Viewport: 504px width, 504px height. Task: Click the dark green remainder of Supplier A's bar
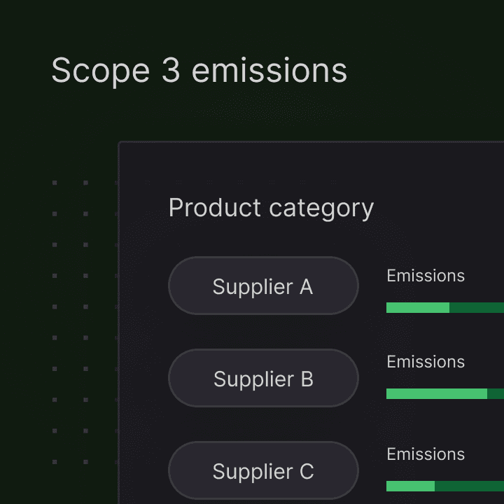[477, 307]
